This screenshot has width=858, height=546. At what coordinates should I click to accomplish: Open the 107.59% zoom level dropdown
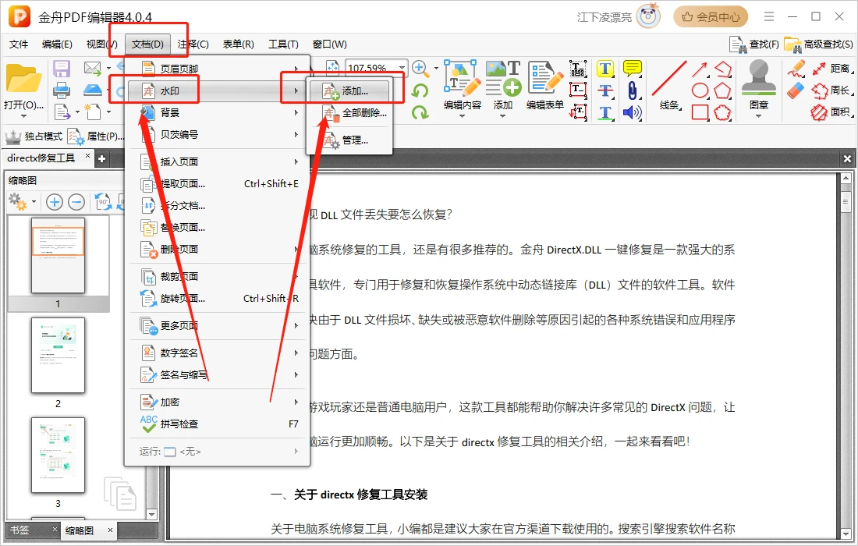(402, 68)
